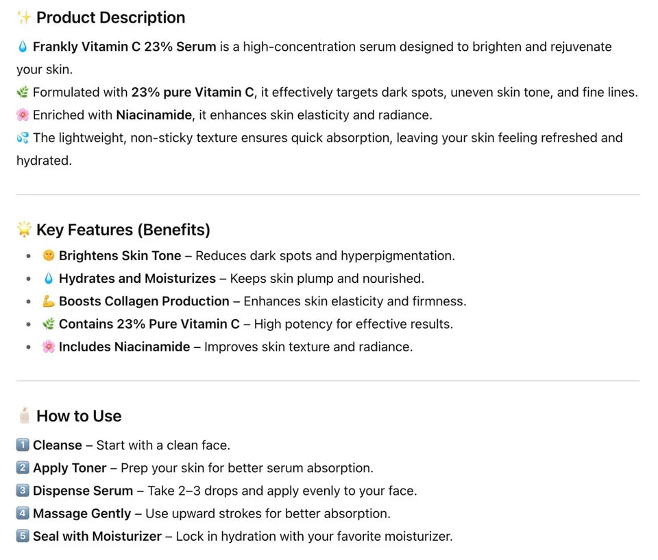The image size is (658, 560).
Task: Click the bold Frankly Vitamin C 23% Serum text
Action: [x=125, y=47]
